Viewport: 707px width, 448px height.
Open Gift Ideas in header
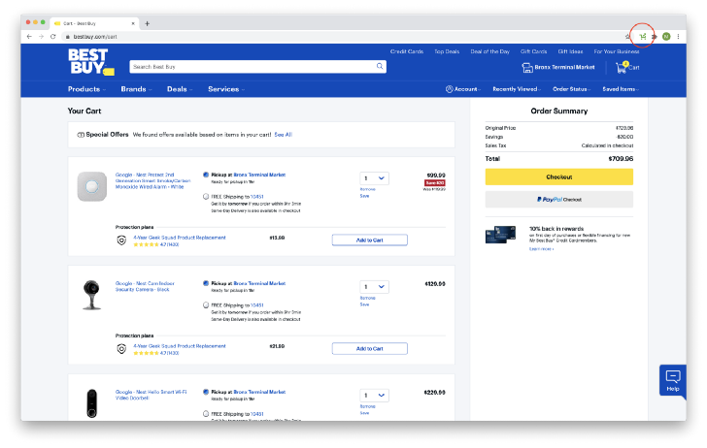point(570,51)
